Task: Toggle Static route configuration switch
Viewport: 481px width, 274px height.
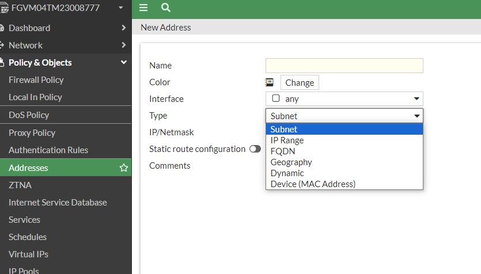Action: coord(255,149)
